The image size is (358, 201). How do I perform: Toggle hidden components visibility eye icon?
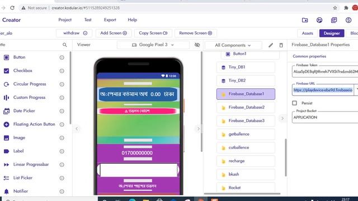[197, 45]
